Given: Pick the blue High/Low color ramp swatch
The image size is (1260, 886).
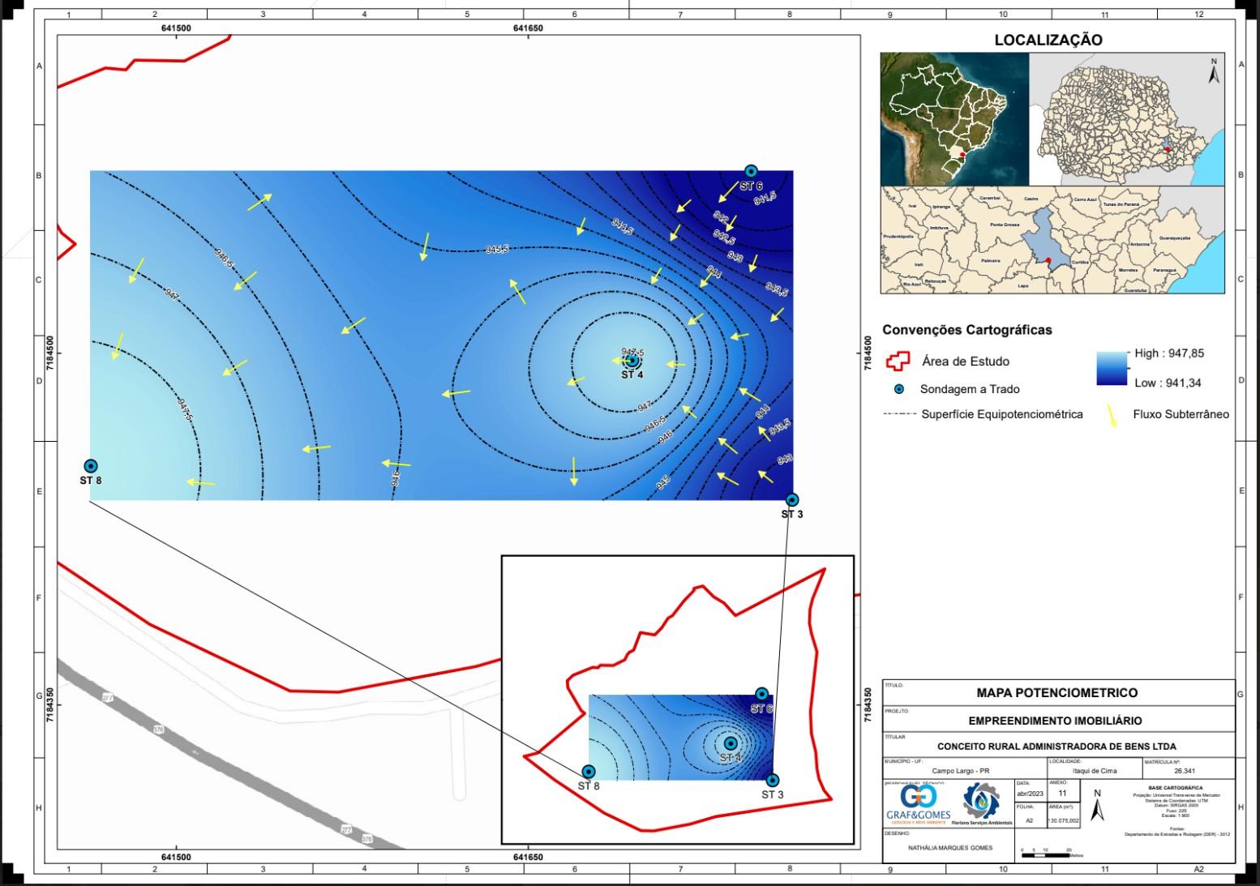Looking at the screenshot, I should coord(1112,369).
